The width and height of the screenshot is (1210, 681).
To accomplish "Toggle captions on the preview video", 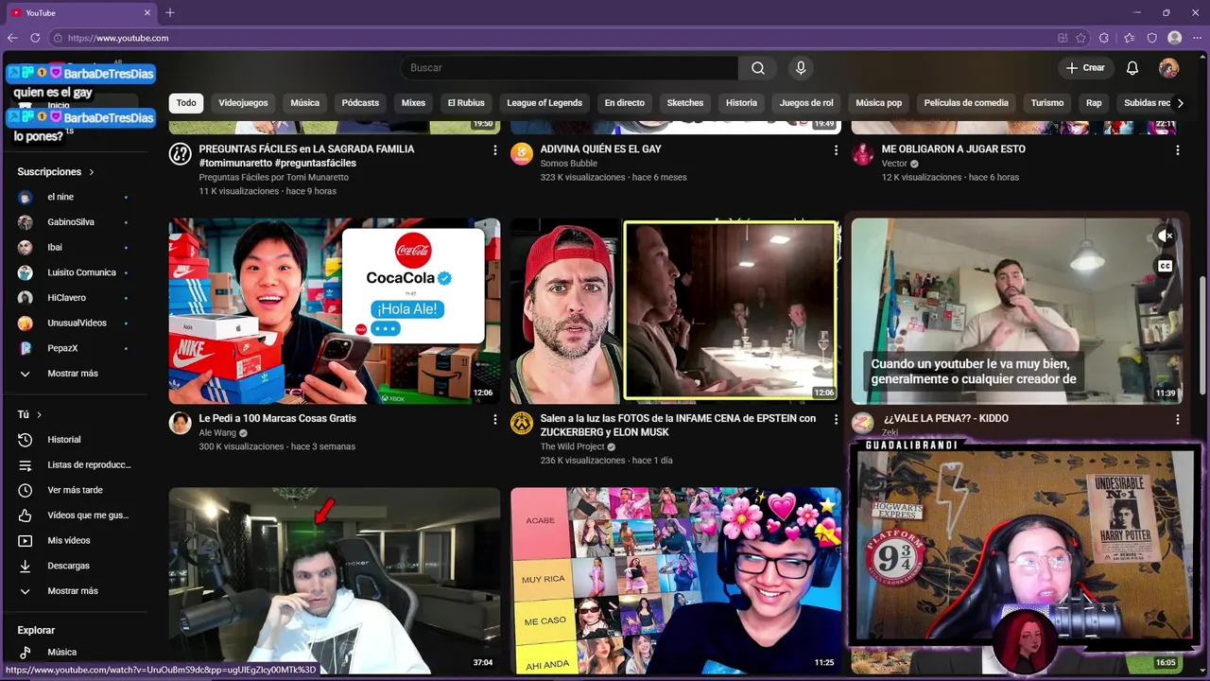I will pos(1166,266).
